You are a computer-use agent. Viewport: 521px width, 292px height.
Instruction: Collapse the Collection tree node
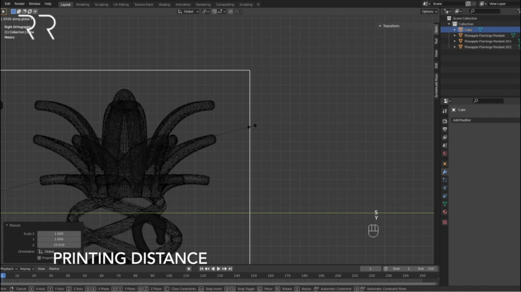[x=449, y=24]
